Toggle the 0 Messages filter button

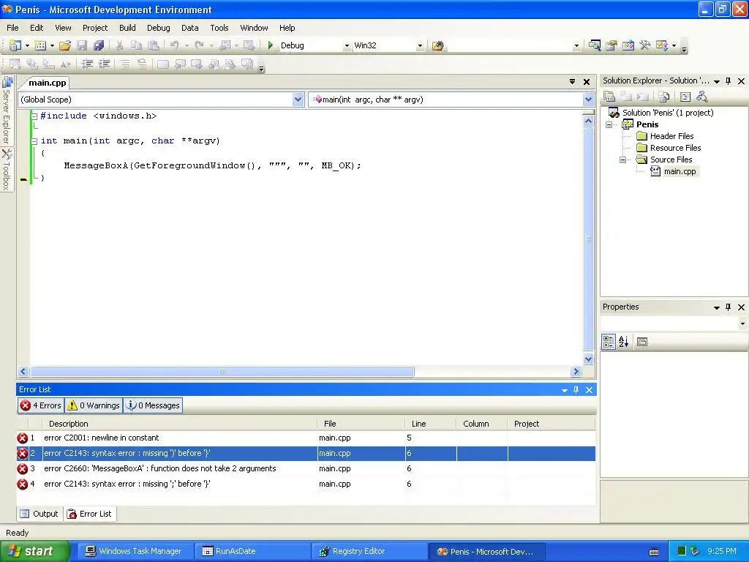pos(153,405)
